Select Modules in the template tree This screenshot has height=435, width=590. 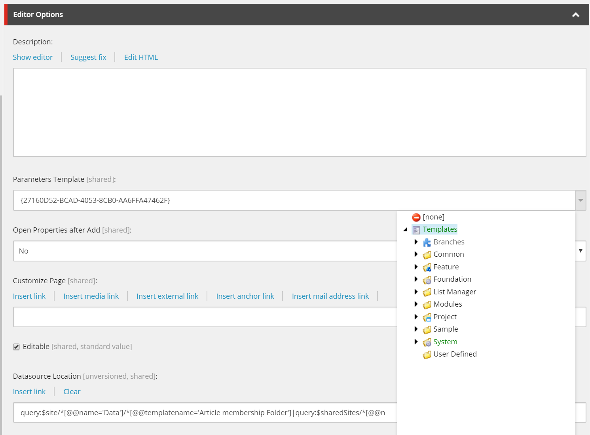(x=448, y=304)
